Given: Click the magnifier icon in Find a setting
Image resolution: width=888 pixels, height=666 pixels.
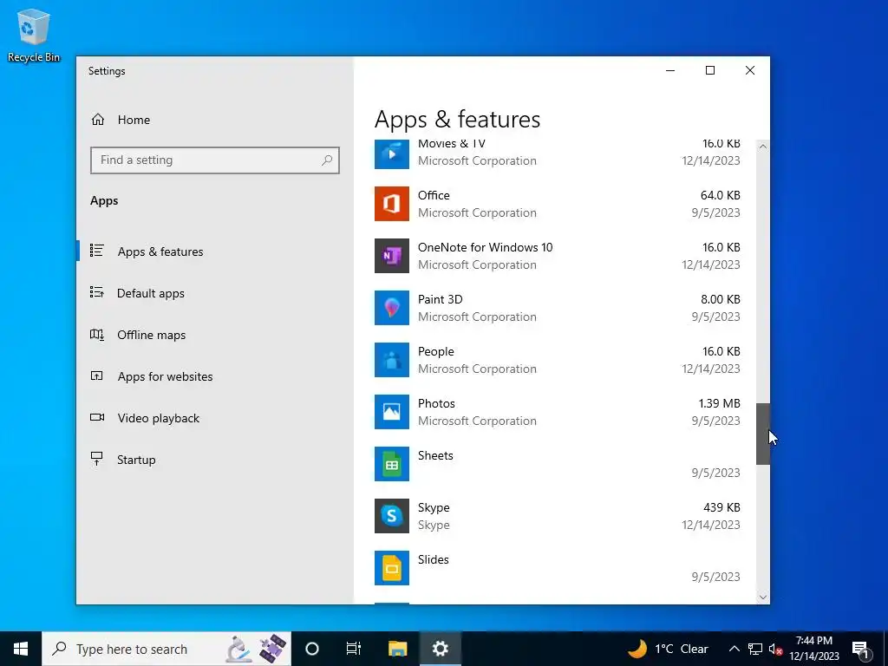Looking at the screenshot, I should (x=327, y=160).
